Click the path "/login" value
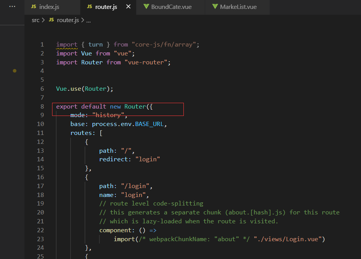Viewport: 361px width, 259px height. [135, 186]
